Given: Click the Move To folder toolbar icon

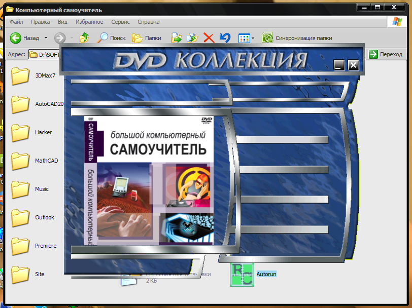Looking at the screenshot, I should click(176, 38).
